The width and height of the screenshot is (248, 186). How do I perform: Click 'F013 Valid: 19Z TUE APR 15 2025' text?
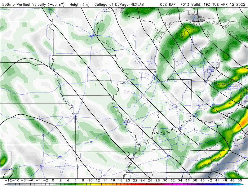pos(213,4)
